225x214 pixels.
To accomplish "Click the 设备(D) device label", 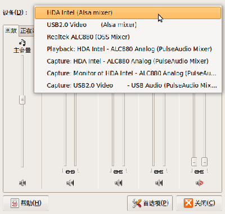I will (x=15, y=12).
